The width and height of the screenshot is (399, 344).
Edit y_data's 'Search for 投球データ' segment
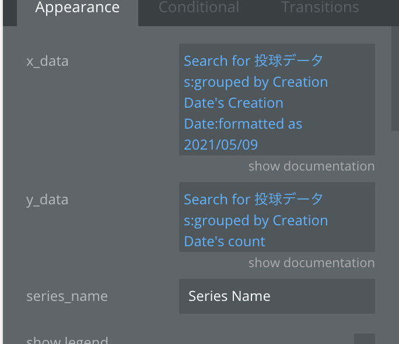253,199
